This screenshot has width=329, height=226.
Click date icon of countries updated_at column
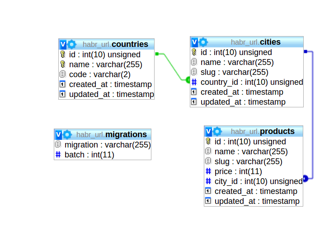(62, 94)
